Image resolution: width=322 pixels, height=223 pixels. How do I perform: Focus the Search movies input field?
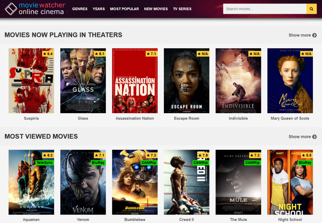tap(265, 9)
